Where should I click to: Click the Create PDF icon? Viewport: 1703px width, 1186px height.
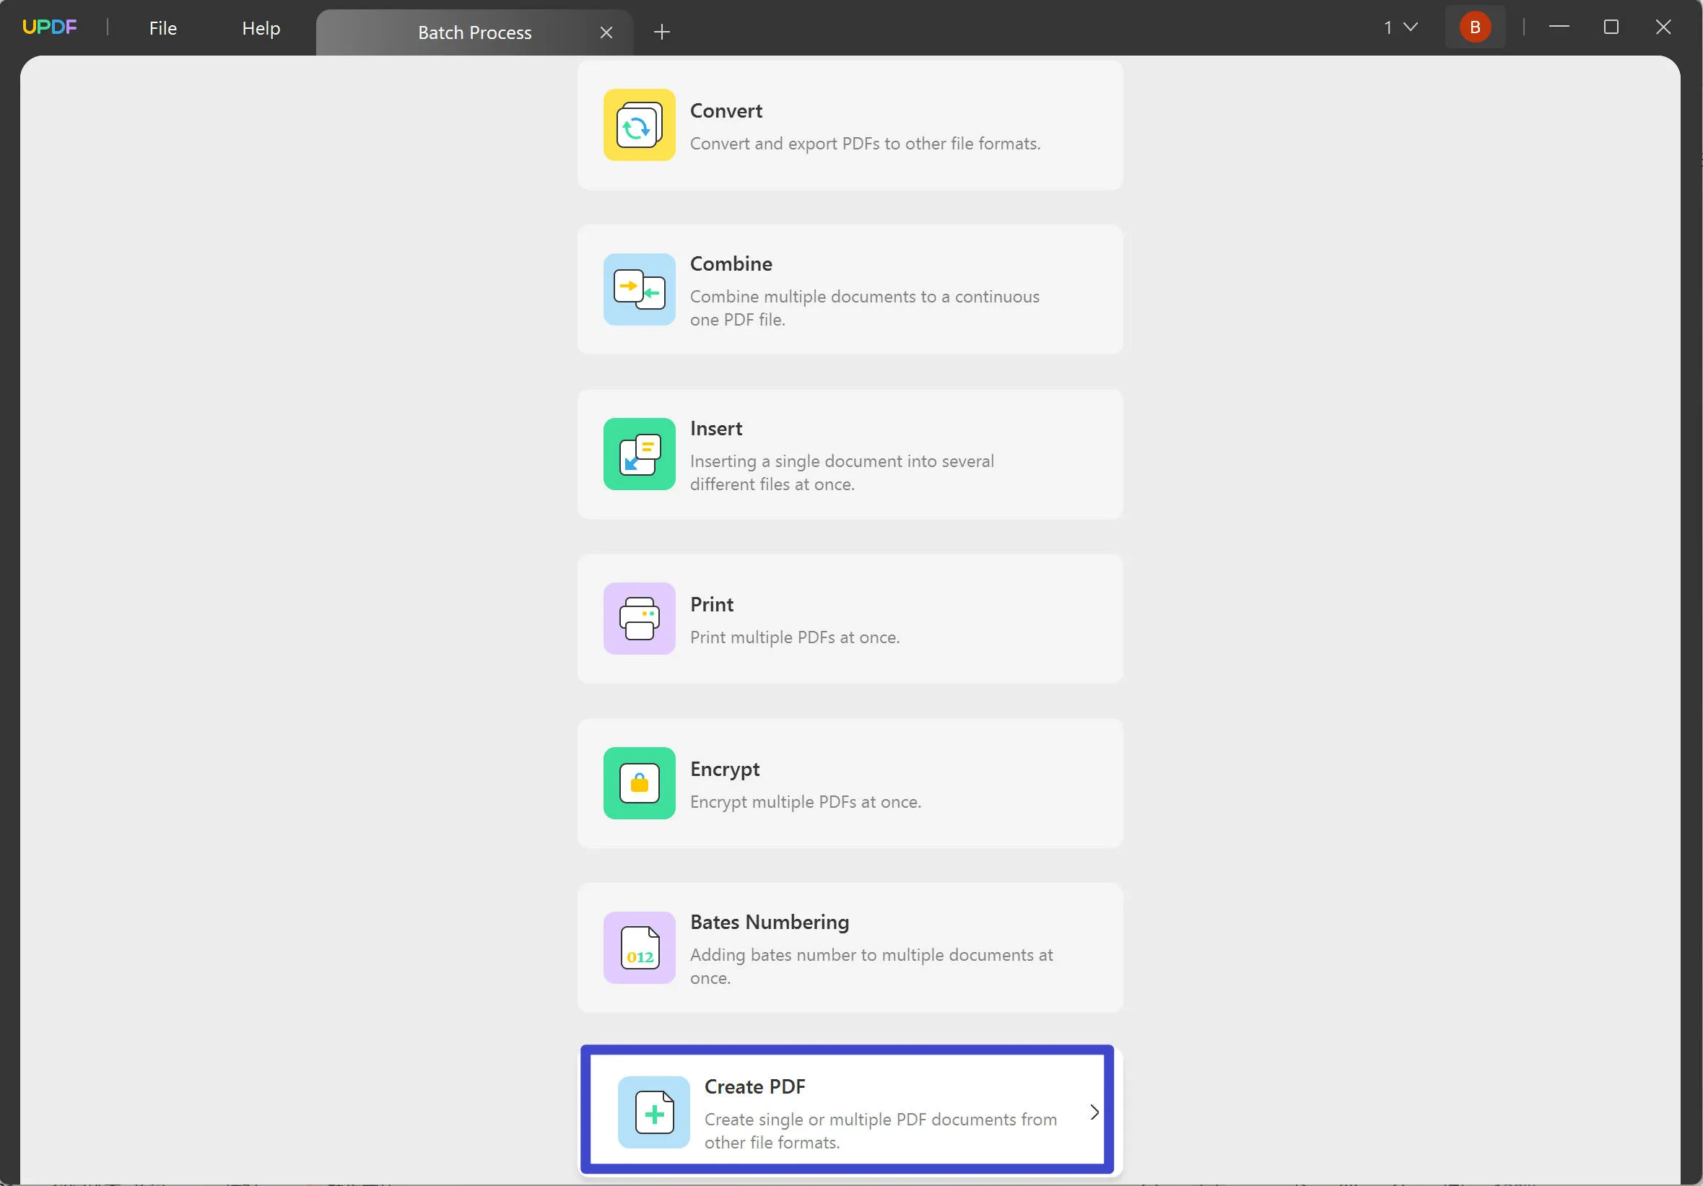[652, 1111]
